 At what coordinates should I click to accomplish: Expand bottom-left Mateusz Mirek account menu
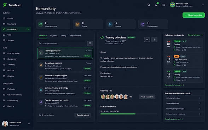pos(29,124)
